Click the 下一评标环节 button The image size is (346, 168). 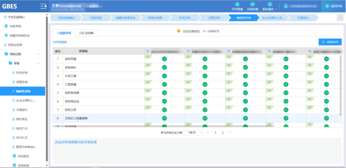point(330,42)
